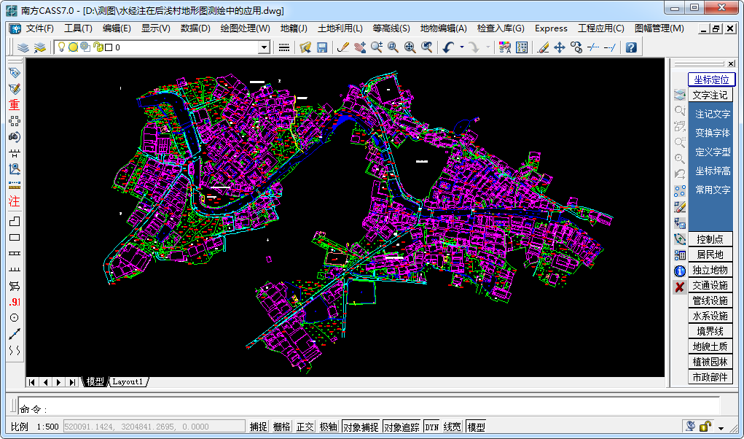Screen dimensions: 744x439
Task: Select the stepped building outline tool
Action: [15, 221]
